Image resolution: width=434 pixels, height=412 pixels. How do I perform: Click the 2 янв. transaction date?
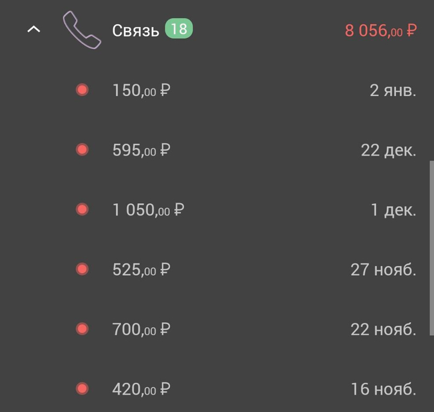coord(392,90)
